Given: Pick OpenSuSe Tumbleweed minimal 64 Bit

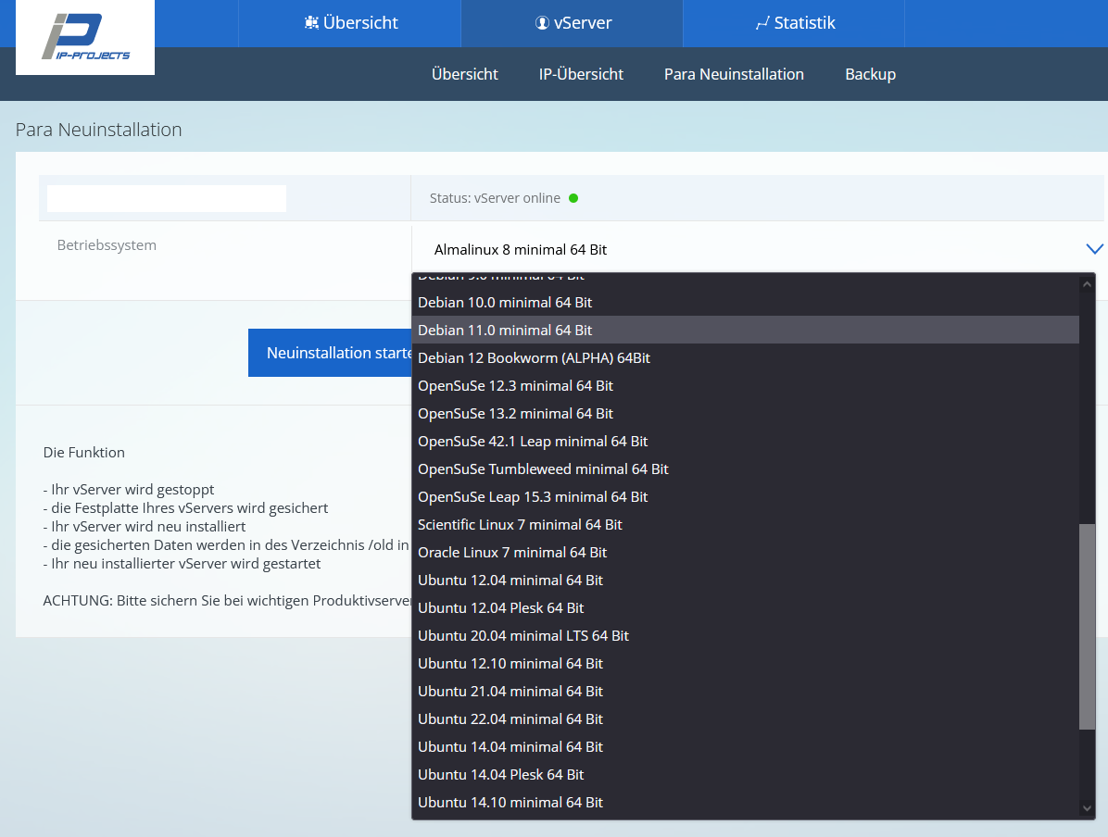Looking at the screenshot, I should coord(745,469).
